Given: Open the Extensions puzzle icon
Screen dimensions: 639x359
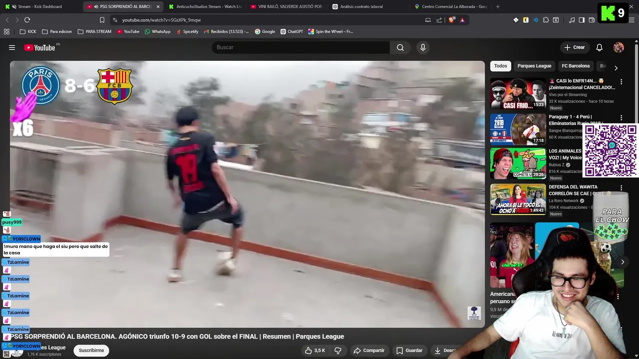Looking at the screenshot, I should coord(546,20).
